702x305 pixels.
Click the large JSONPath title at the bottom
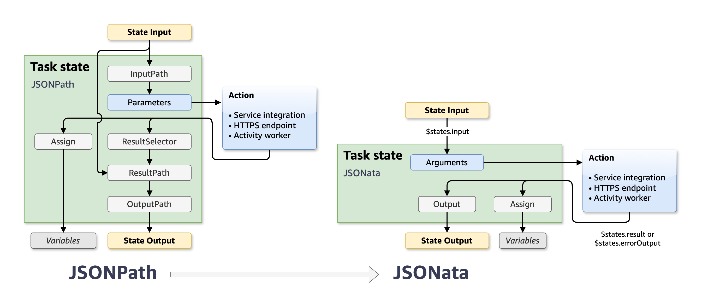pos(112,273)
